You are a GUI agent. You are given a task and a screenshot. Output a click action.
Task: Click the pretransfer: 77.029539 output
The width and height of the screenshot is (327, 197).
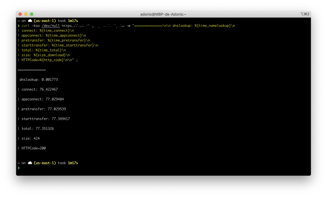(x=44, y=109)
